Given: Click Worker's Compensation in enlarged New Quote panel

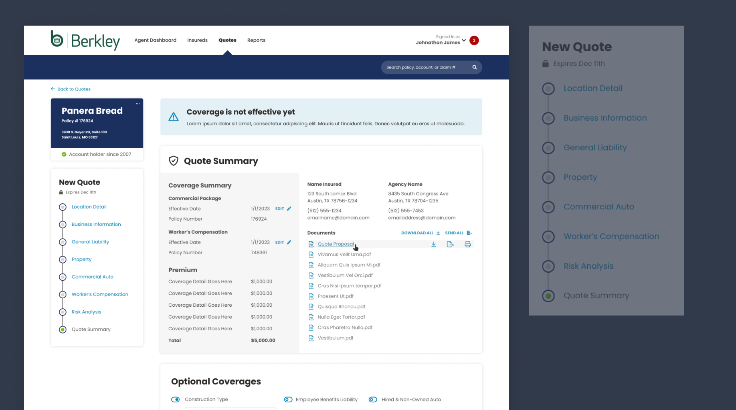Looking at the screenshot, I should 611,236.
